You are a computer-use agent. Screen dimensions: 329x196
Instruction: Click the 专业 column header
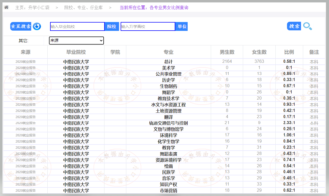[x=169, y=52]
